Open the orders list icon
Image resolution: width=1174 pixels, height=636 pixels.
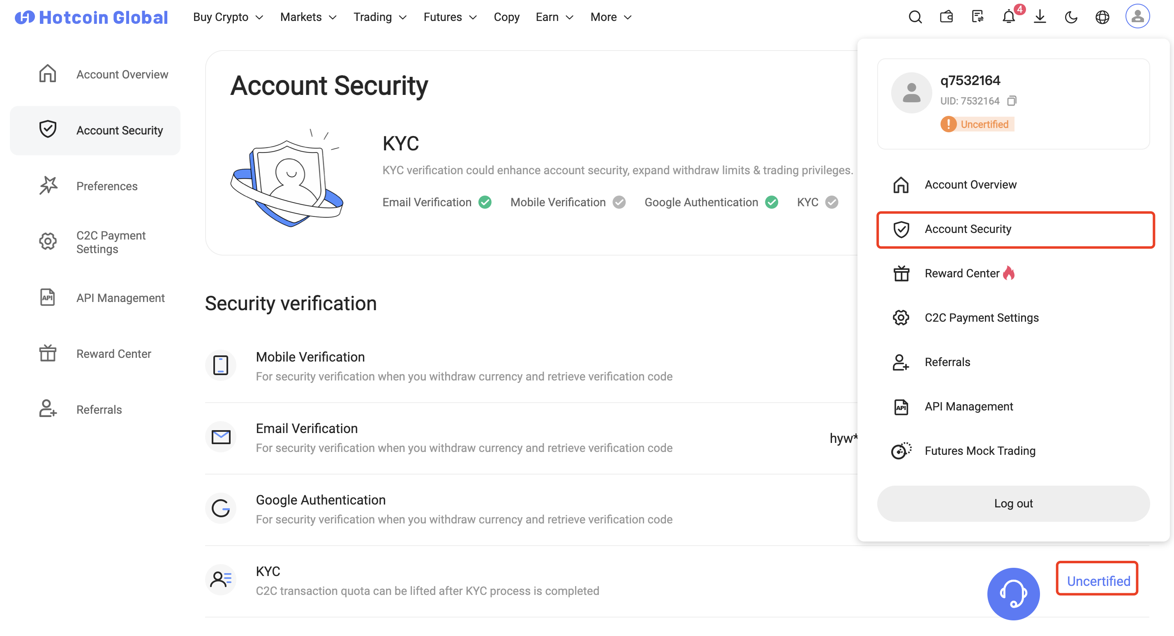[977, 17]
